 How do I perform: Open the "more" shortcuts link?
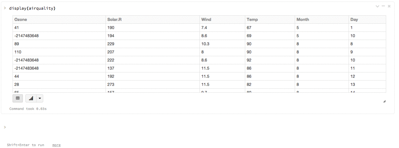[56, 145]
